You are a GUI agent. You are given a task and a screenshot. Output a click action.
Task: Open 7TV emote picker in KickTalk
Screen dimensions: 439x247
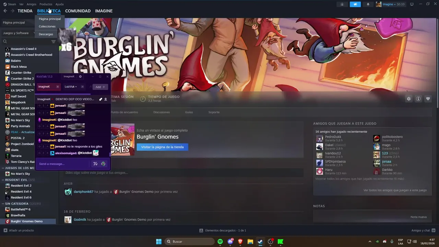coord(95,164)
